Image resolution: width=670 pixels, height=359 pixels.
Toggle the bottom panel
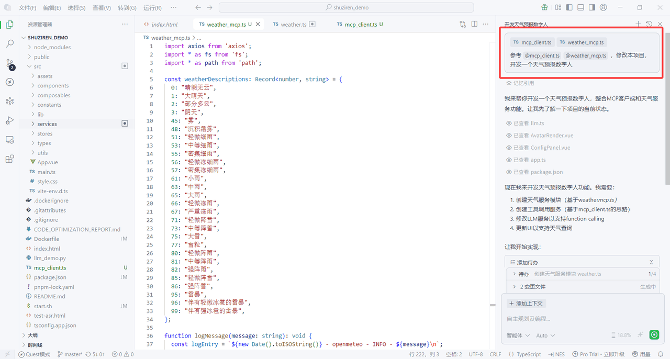click(580, 7)
